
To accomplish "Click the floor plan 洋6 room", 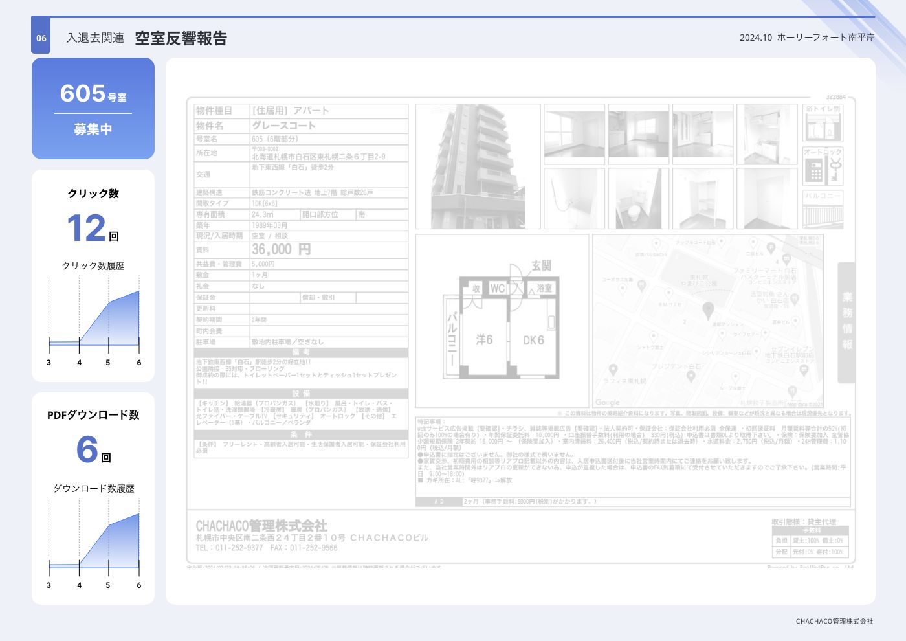I will [484, 339].
